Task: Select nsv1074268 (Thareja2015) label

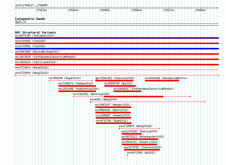Action: (140, 131)
